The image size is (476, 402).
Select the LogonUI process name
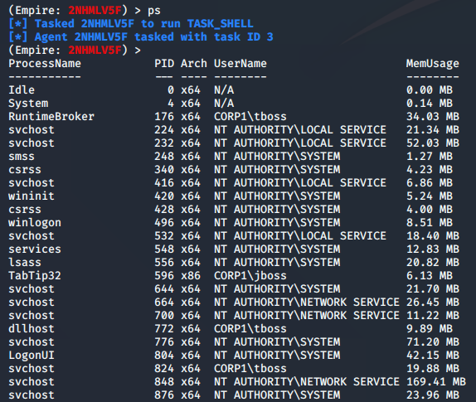tap(32, 356)
